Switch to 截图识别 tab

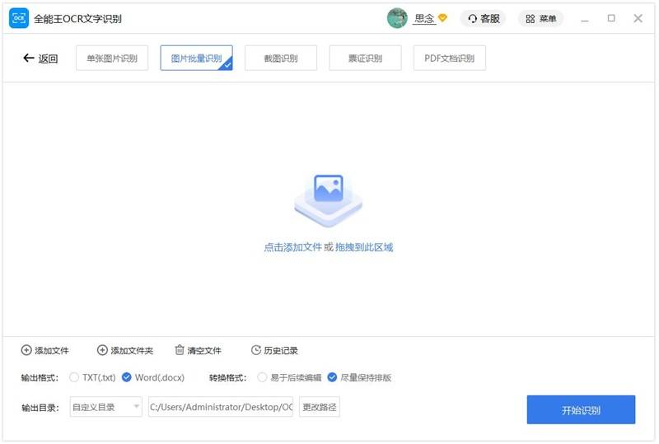click(281, 58)
